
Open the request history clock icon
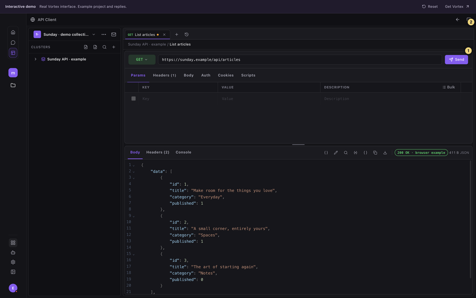pos(186,34)
